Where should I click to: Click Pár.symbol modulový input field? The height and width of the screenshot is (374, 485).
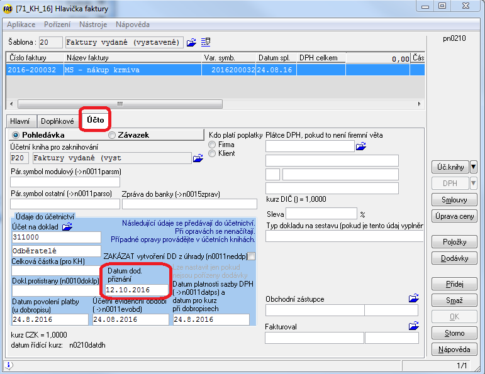pos(65,182)
